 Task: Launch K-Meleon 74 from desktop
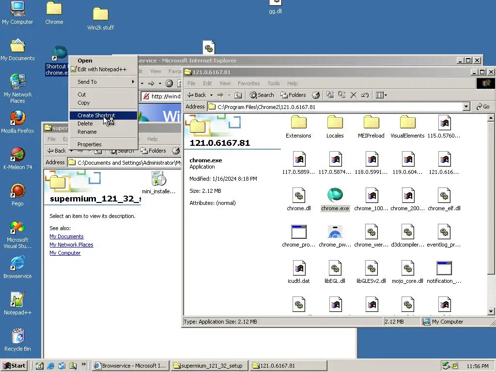coord(17,158)
